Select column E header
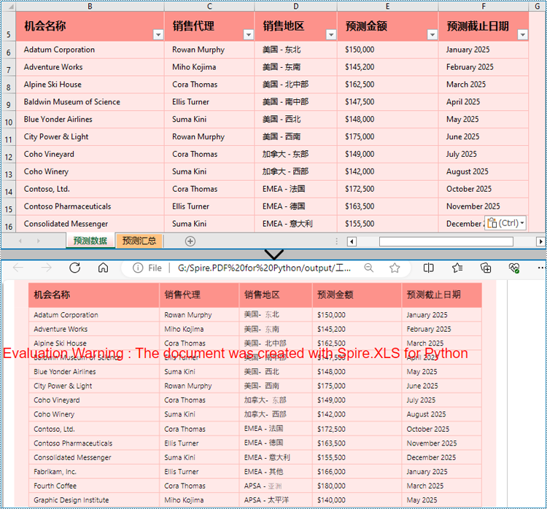The height and width of the screenshot is (509, 547). (387, 7)
